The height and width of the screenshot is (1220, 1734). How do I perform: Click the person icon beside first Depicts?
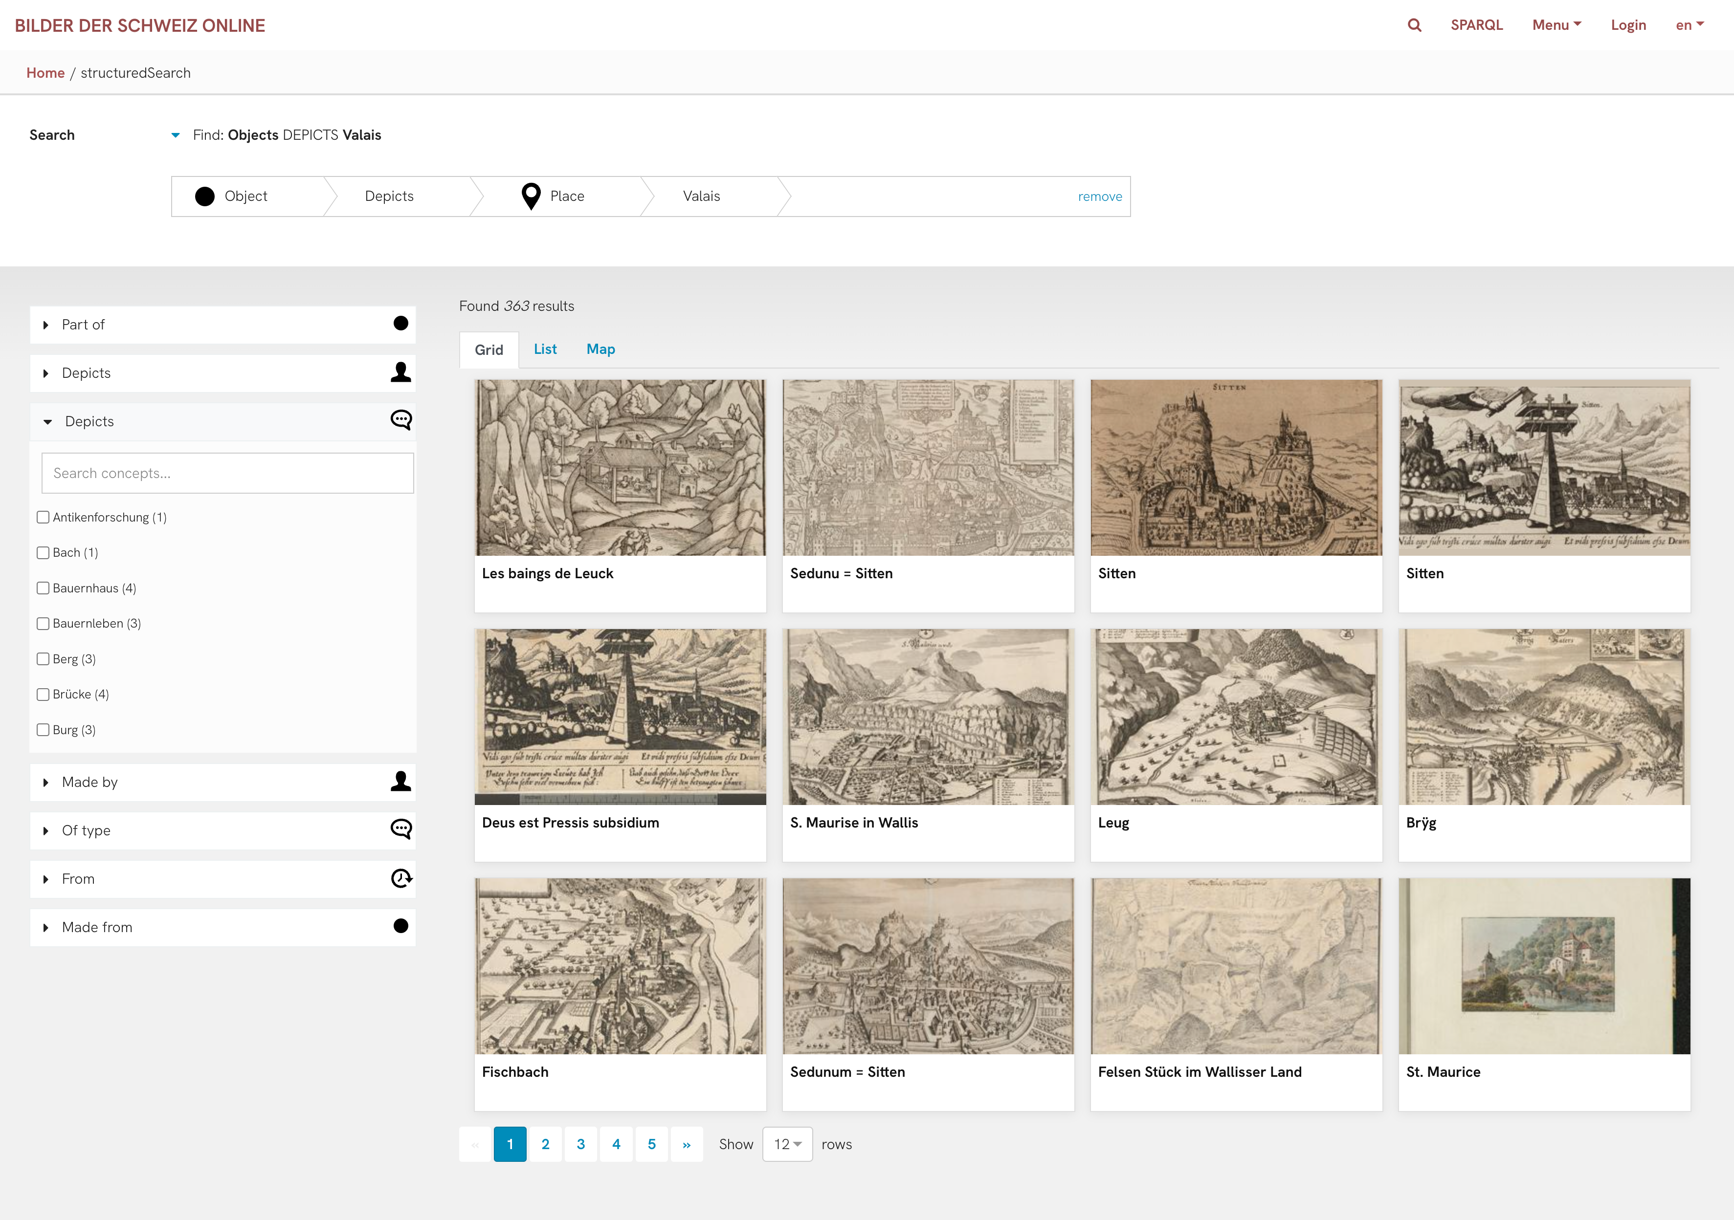point(401,372)
